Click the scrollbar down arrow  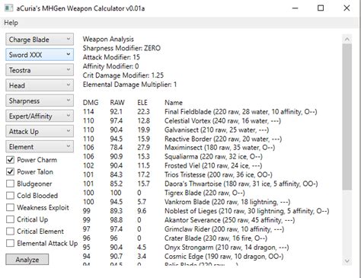pos(347,260)
